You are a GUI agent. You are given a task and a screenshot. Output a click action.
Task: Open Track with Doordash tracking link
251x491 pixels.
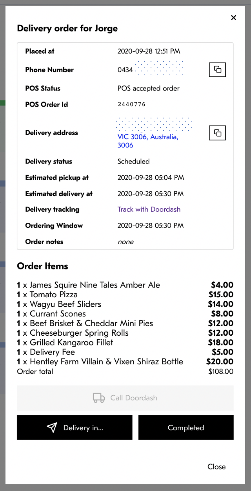(x=149, y=209)
